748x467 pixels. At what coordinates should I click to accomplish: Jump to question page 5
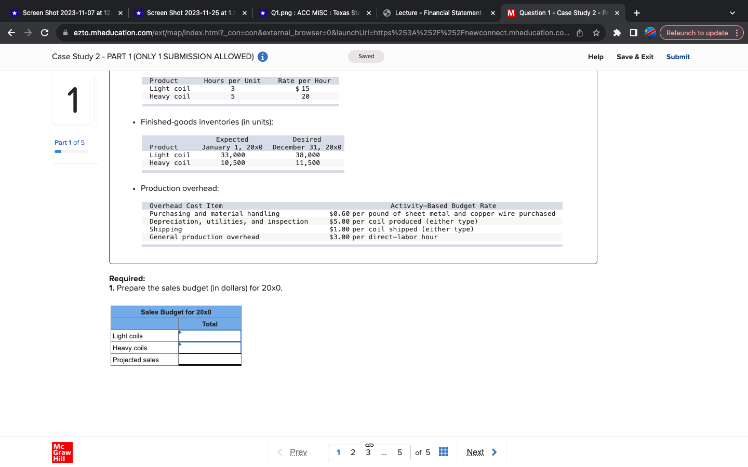coord(399,452)
